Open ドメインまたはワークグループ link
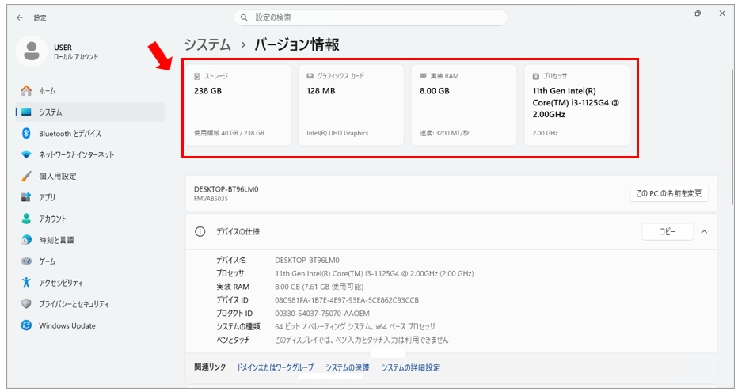 pos(275,367)
